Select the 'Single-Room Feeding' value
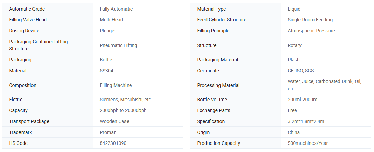 (310, 20)
